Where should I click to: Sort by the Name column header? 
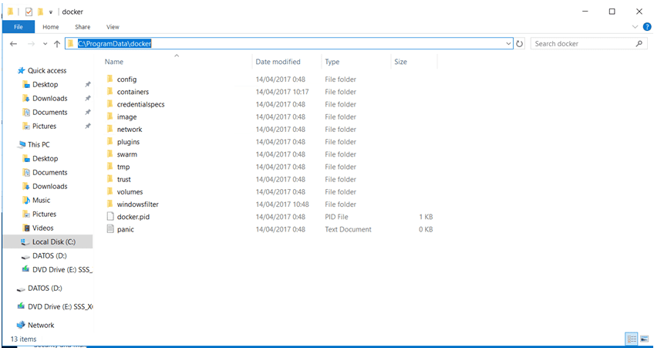click(x=114, y=62)
